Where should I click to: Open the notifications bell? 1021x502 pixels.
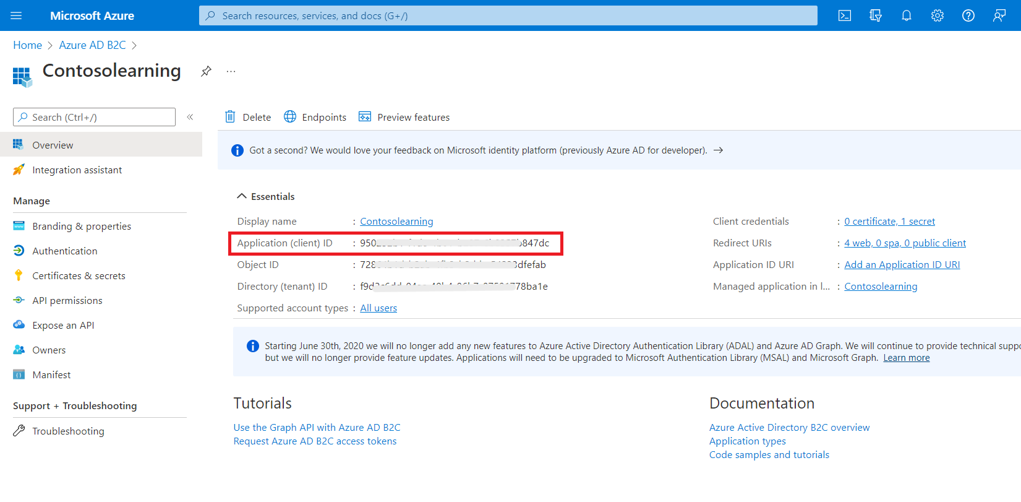(907, 15)
